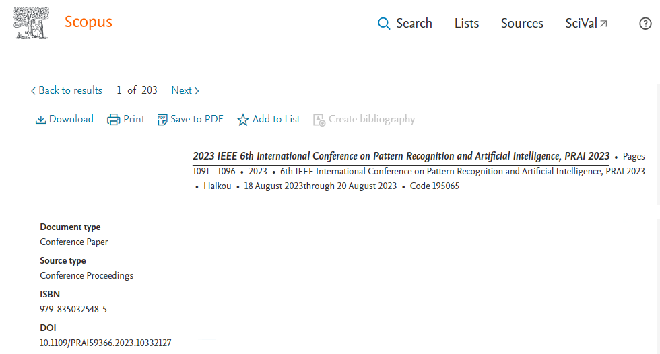The width and height of the screenshot is (660, 354).
Task: Click the printer icon
Action: coord(114,120)
